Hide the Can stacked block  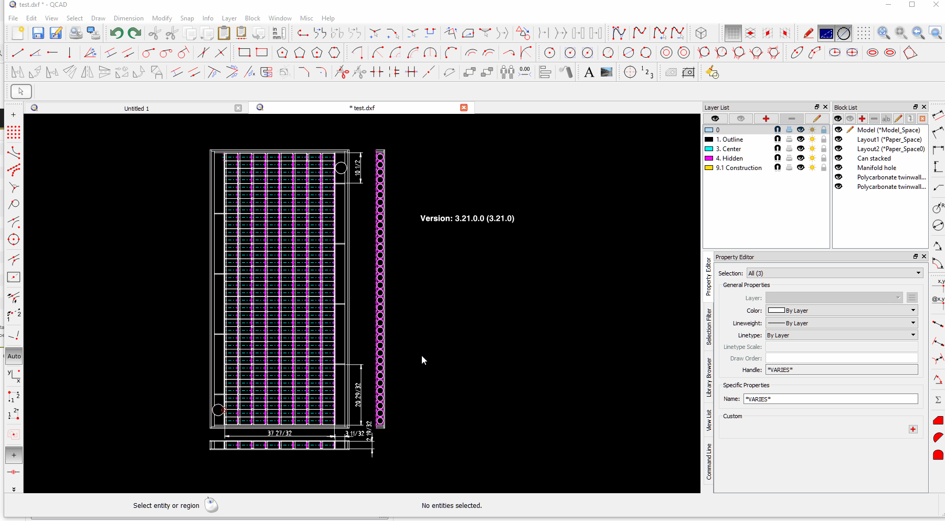(838, 158)
